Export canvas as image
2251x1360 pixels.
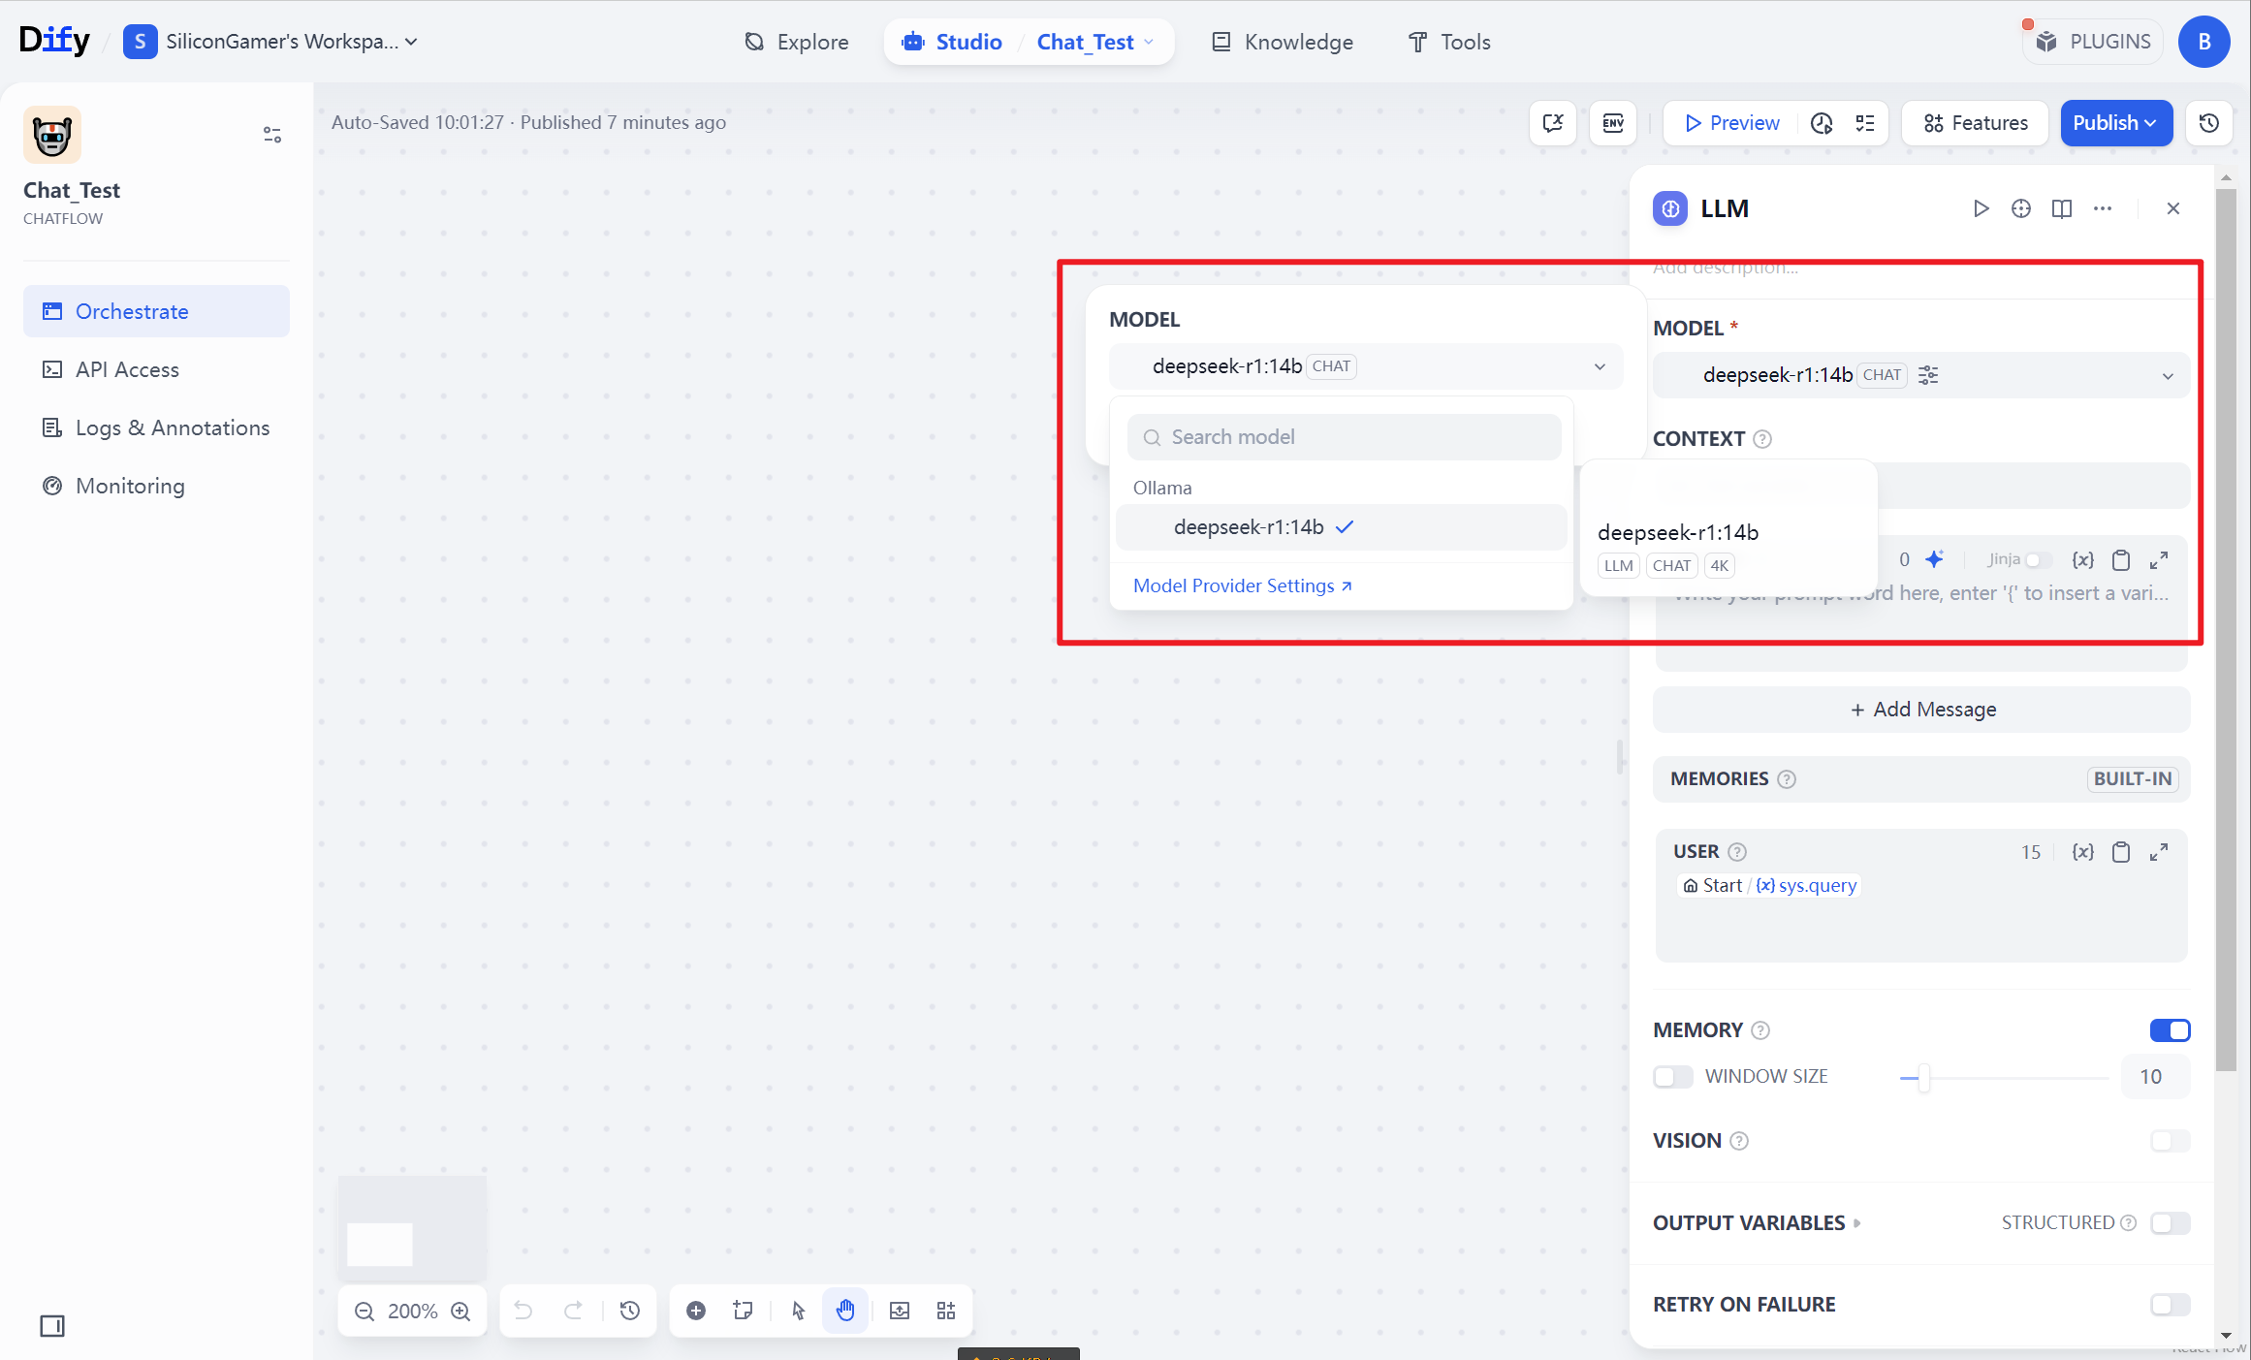900,1311
